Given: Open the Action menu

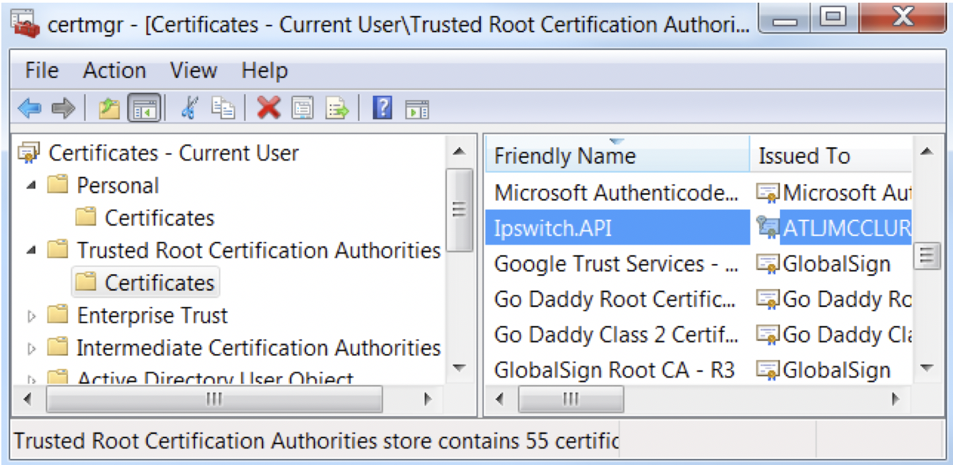Looking at the screenshot, I should point(114,71).
